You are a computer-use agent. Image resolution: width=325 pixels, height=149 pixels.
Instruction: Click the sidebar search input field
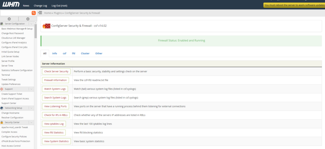click(16, 13)
